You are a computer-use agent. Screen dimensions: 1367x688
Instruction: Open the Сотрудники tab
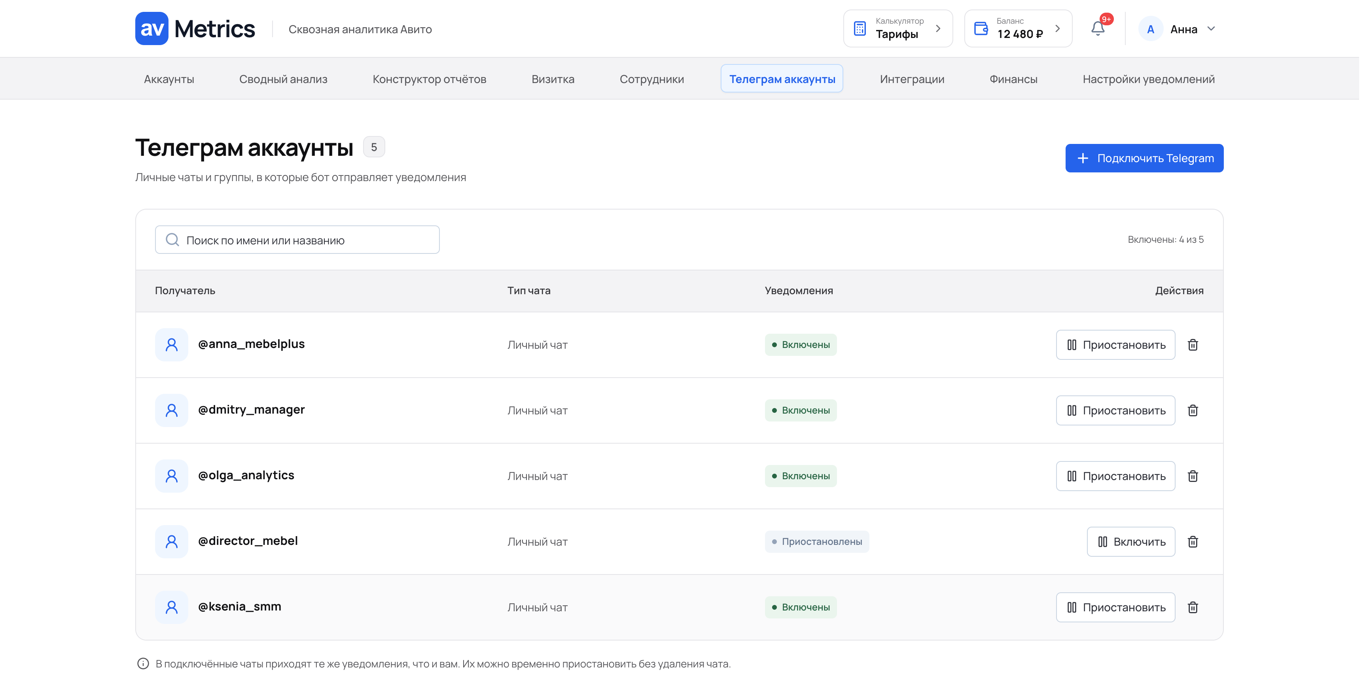click(x=652, y=79)
